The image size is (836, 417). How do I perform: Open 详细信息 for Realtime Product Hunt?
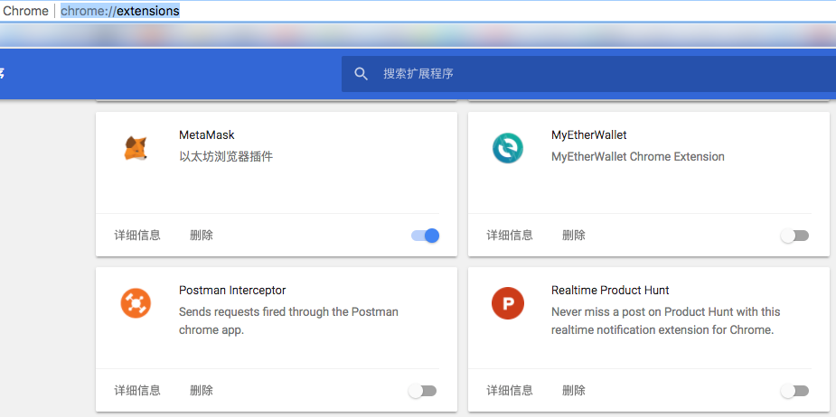(x=510, y=391)
